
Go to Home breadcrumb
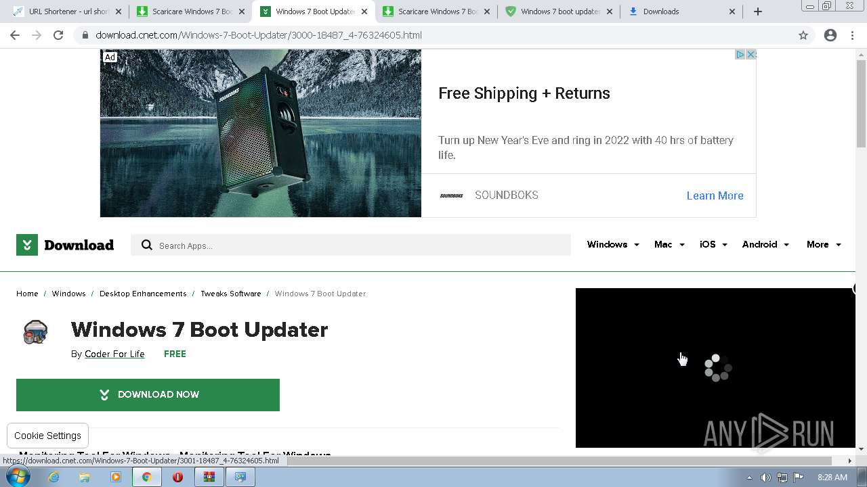pyautogui.click(x=27, y=294)
